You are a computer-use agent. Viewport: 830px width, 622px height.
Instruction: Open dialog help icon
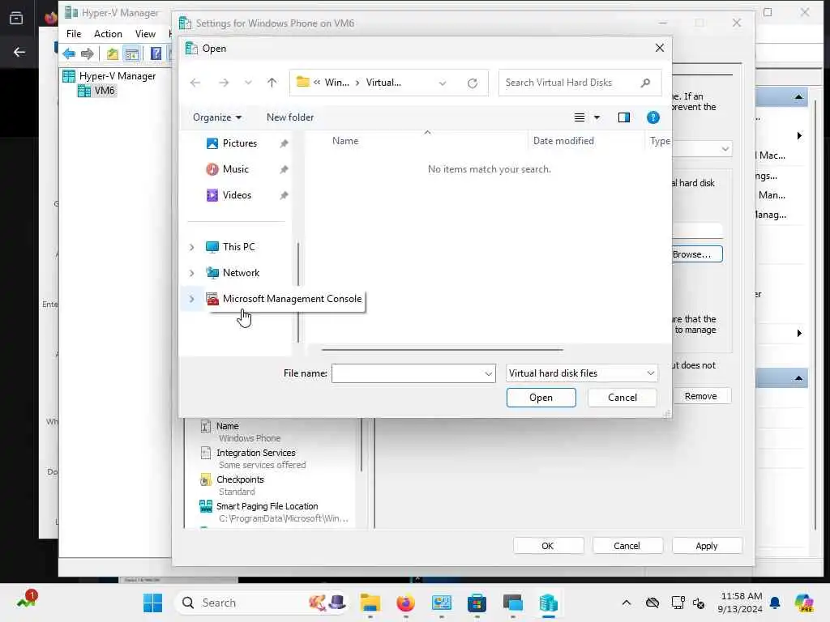coord(652,117)
